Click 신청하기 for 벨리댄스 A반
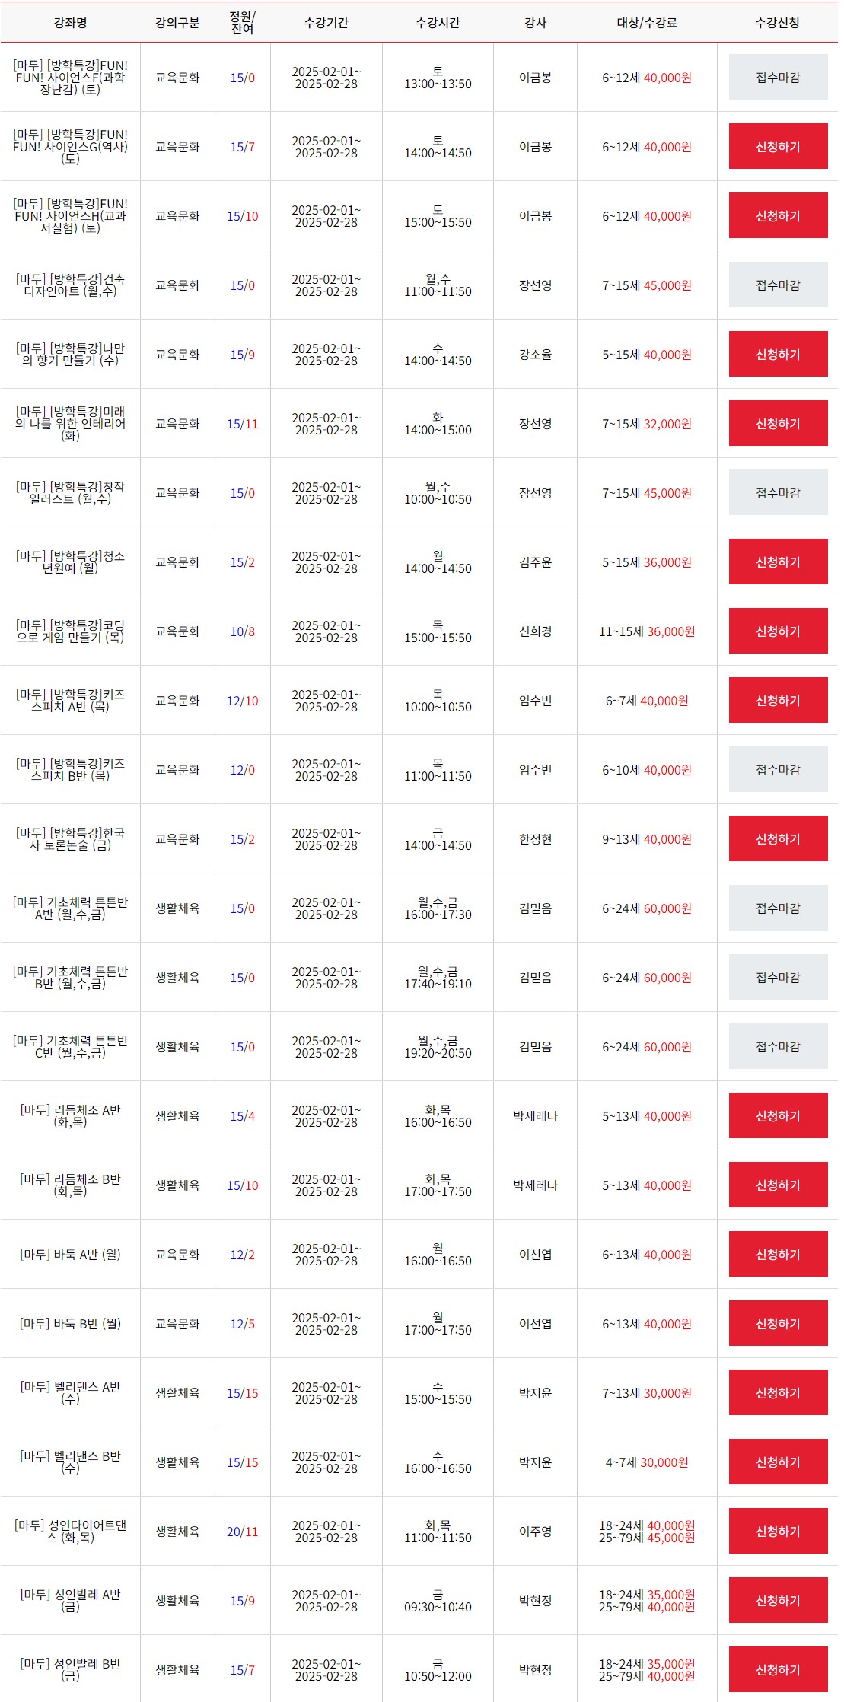This screenshot has width=844, height=1702. click(778, 1392)
